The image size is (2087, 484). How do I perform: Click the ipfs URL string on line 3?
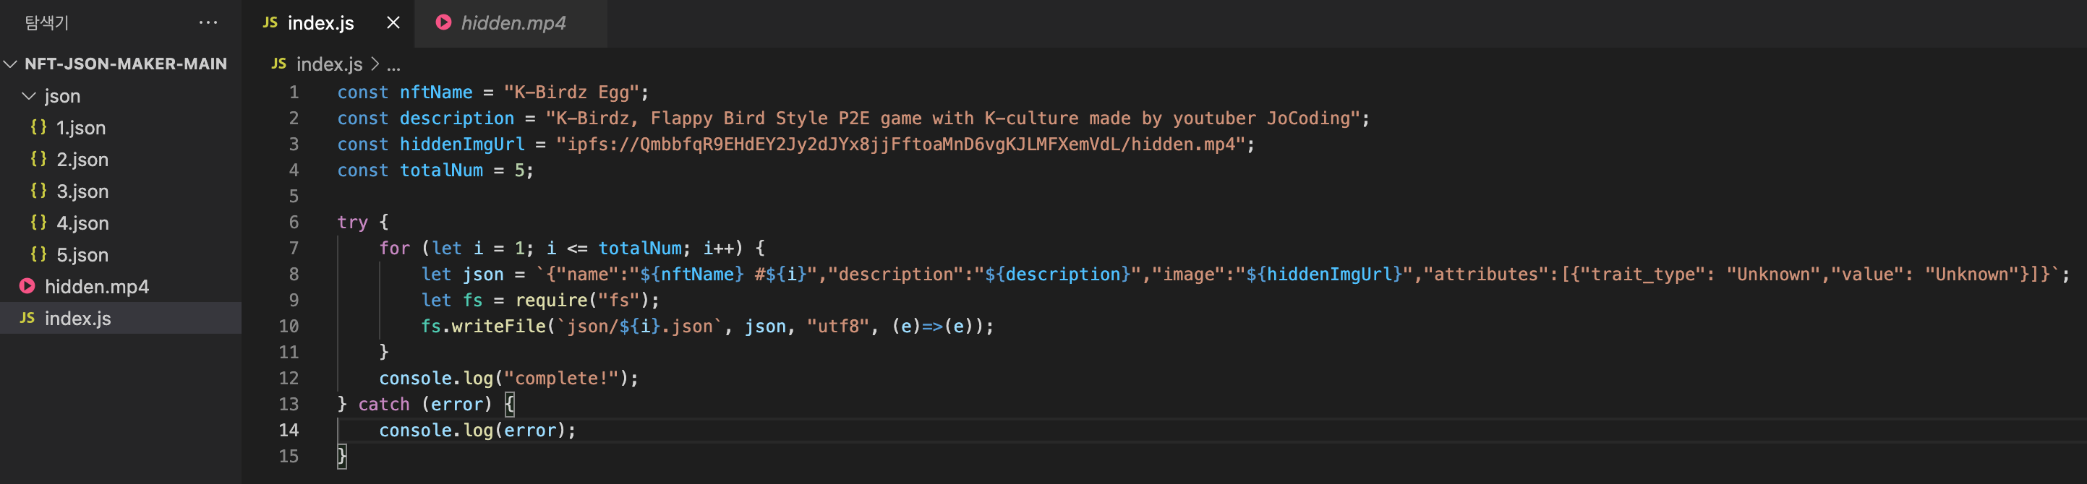pos(900,144)
